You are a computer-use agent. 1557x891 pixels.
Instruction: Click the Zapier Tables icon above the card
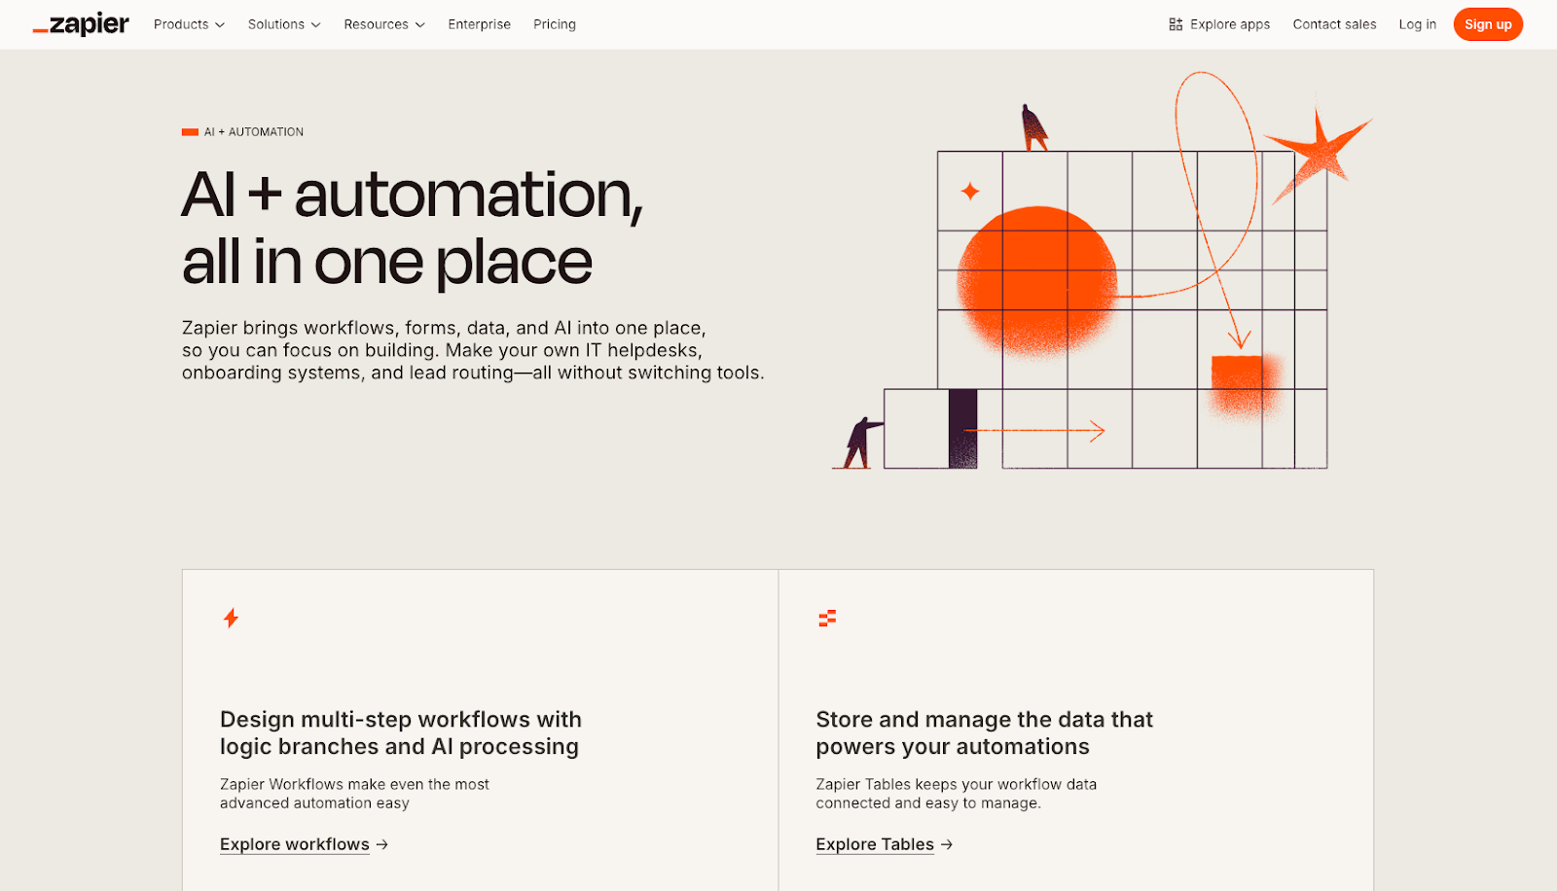coord(827,618)
